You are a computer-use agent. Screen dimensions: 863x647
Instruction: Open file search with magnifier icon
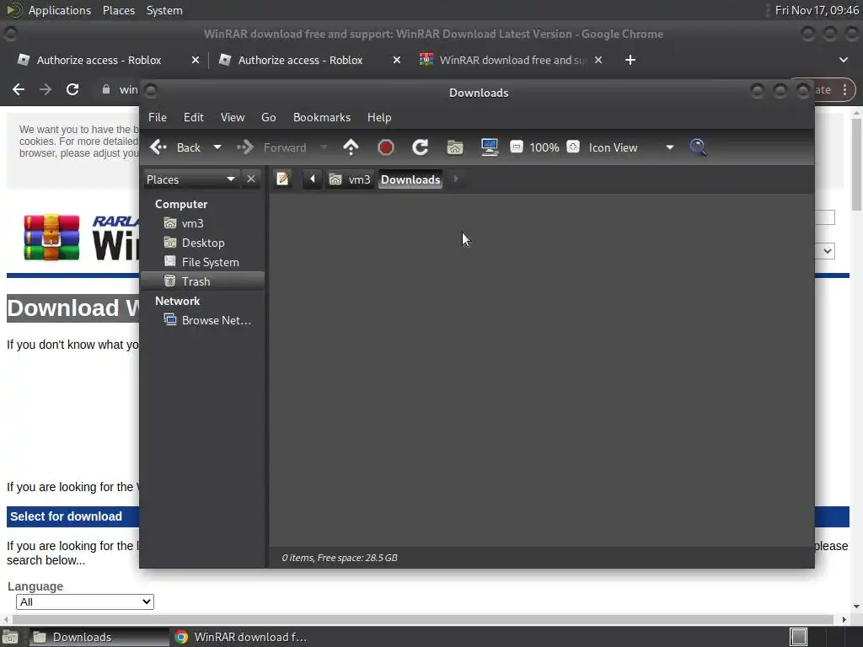698,147
